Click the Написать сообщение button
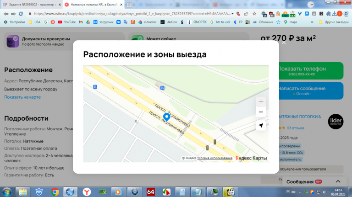Image resolution: width=352 pixels, height=197 pixels. [311, 91]
